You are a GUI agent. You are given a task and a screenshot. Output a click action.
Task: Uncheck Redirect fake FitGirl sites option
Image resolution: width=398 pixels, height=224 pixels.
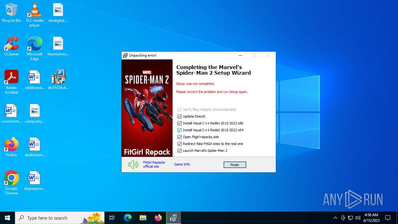(179, 144)
